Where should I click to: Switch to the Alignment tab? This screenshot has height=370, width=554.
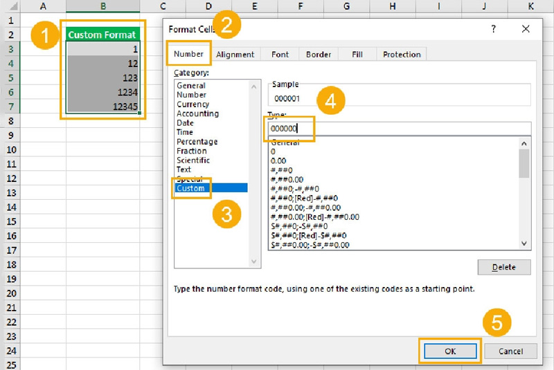pos(235,55)
